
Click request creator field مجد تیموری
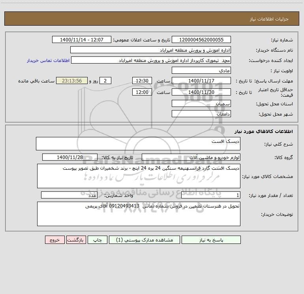pyautogui.click(x=151, y=60)
